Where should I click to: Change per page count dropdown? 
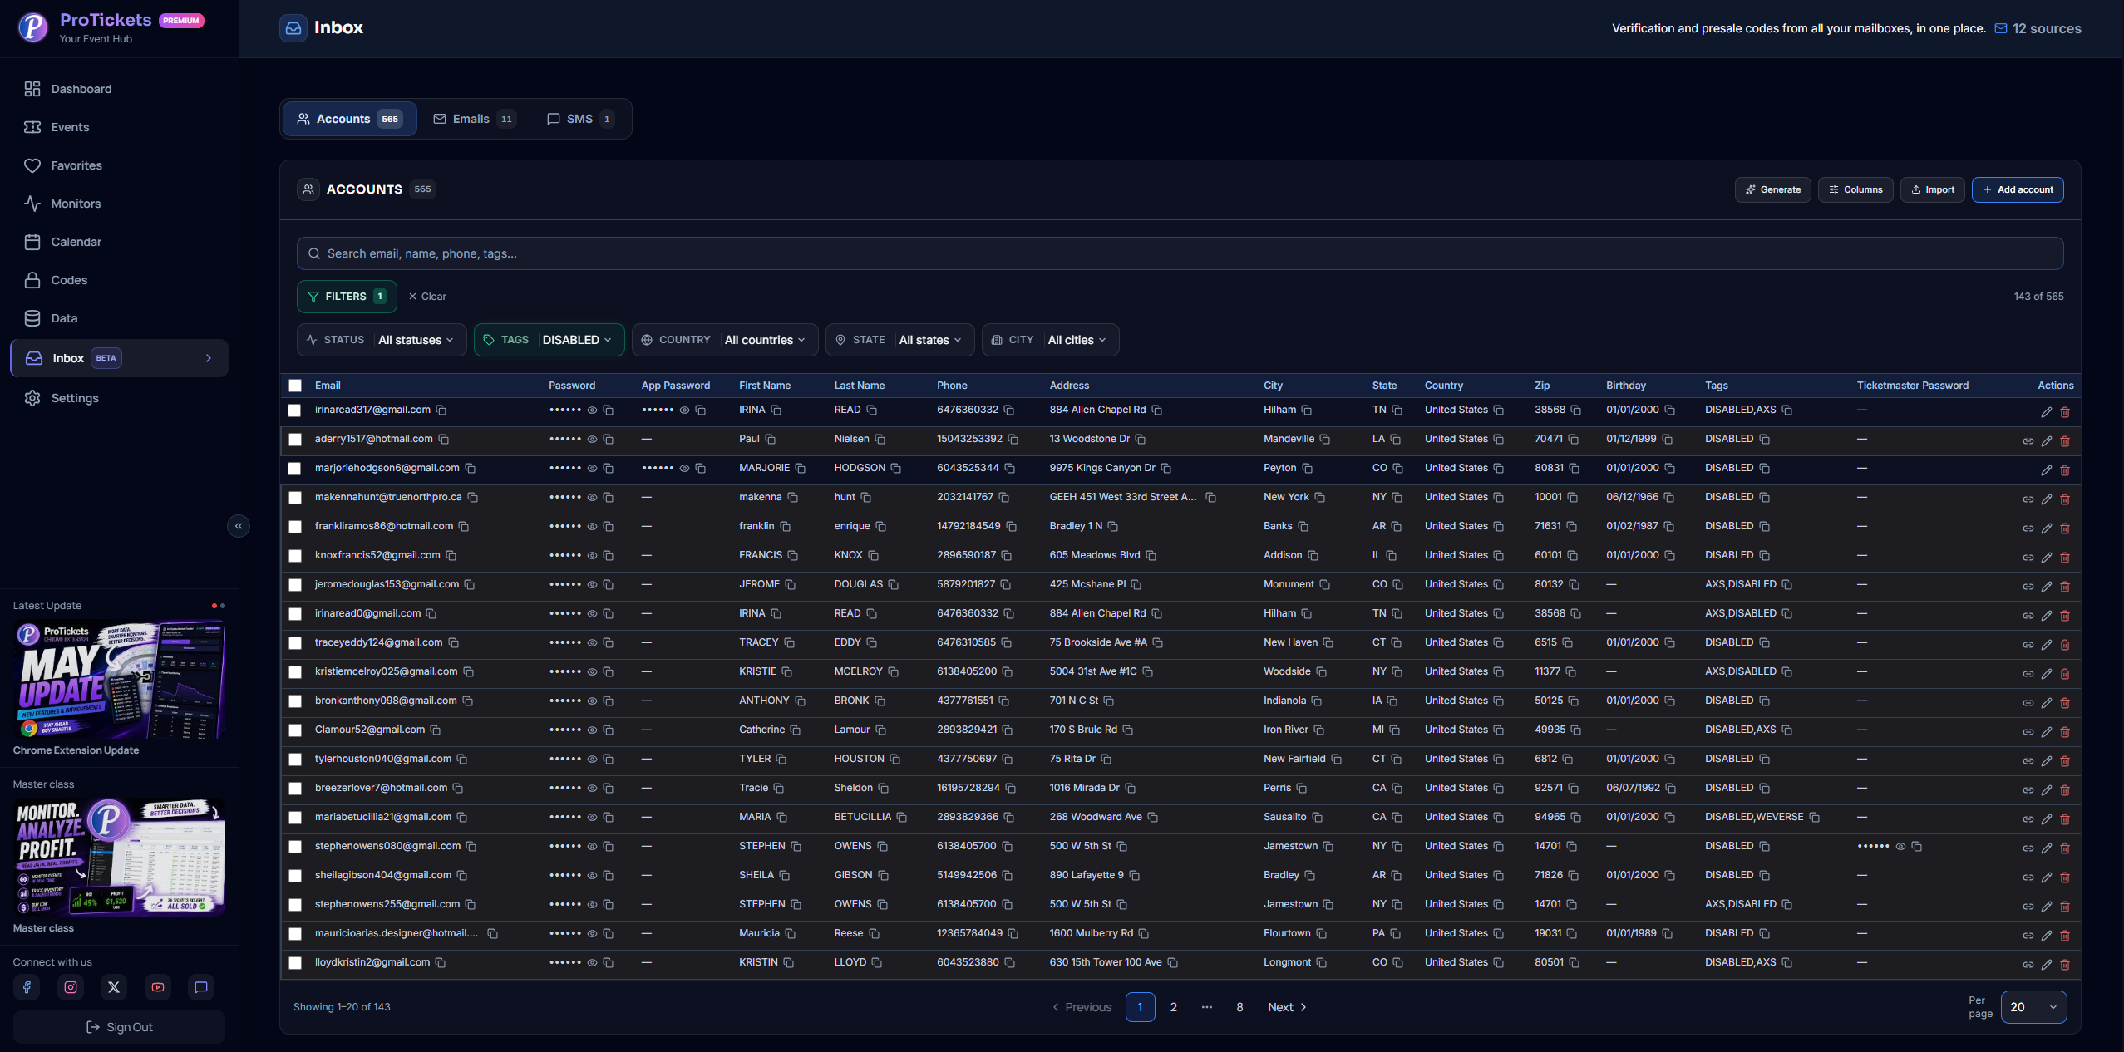pyautogui.click(x=2033, y=1007)
